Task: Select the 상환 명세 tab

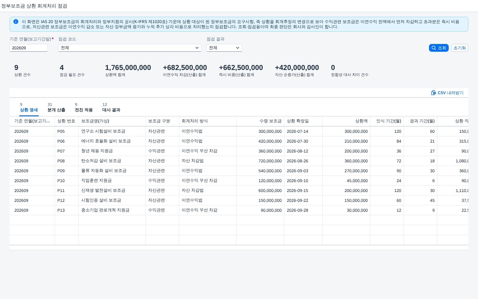Action: [29, 107]
